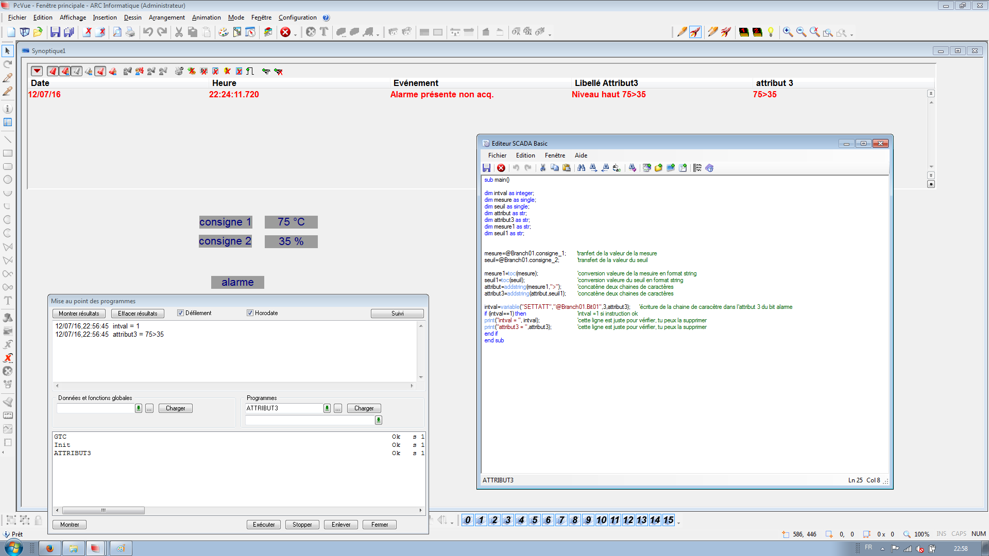Open the Aide menu in SCADA editor
The image size is (989, 556).
(x=581, y=155)
